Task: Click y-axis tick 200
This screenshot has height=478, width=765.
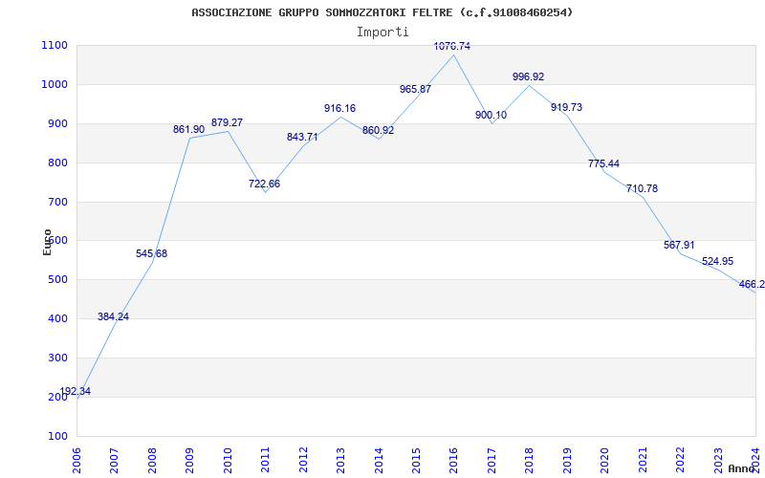Action: [57, 397]
